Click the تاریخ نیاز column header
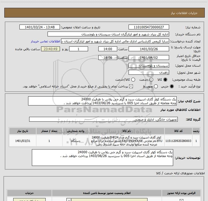Image resolution: width=208 pixels, height=201 pixels. [22, 131]
